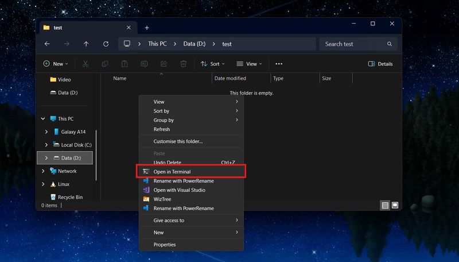The image size is (459, 262).
Task: Switch to details list view icon
Action: click(x=385, y=205)
